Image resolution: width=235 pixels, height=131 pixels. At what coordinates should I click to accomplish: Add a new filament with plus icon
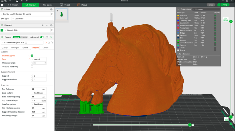pos(42,25)
